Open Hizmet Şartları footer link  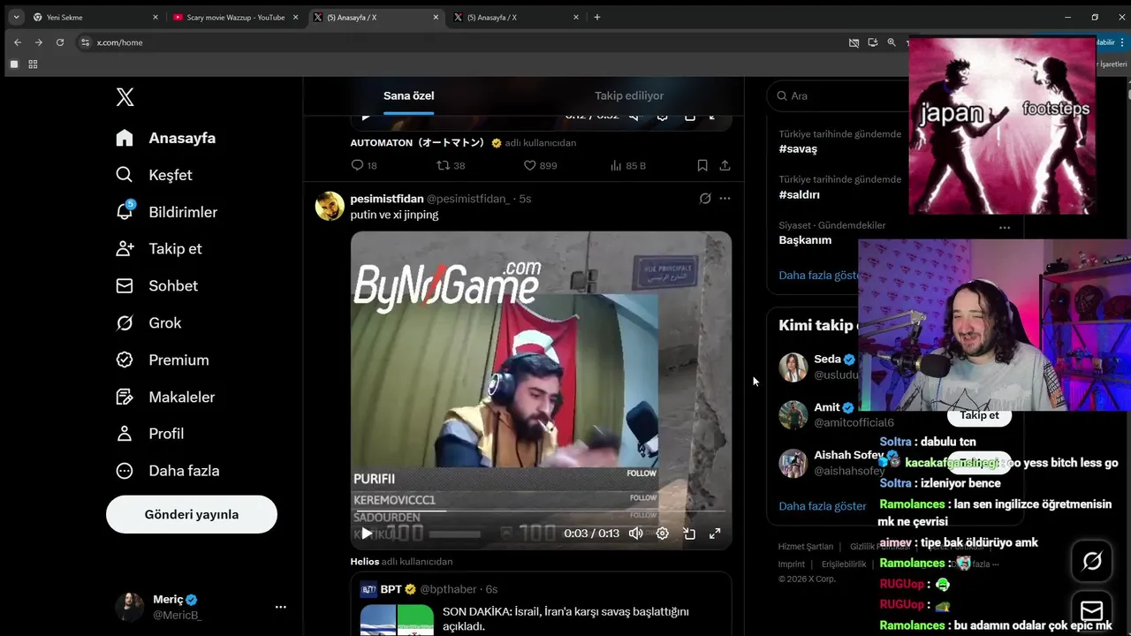pos(805,547)
